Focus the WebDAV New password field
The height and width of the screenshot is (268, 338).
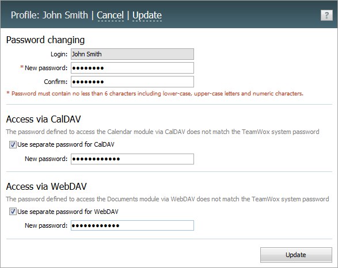coord(132,225)
